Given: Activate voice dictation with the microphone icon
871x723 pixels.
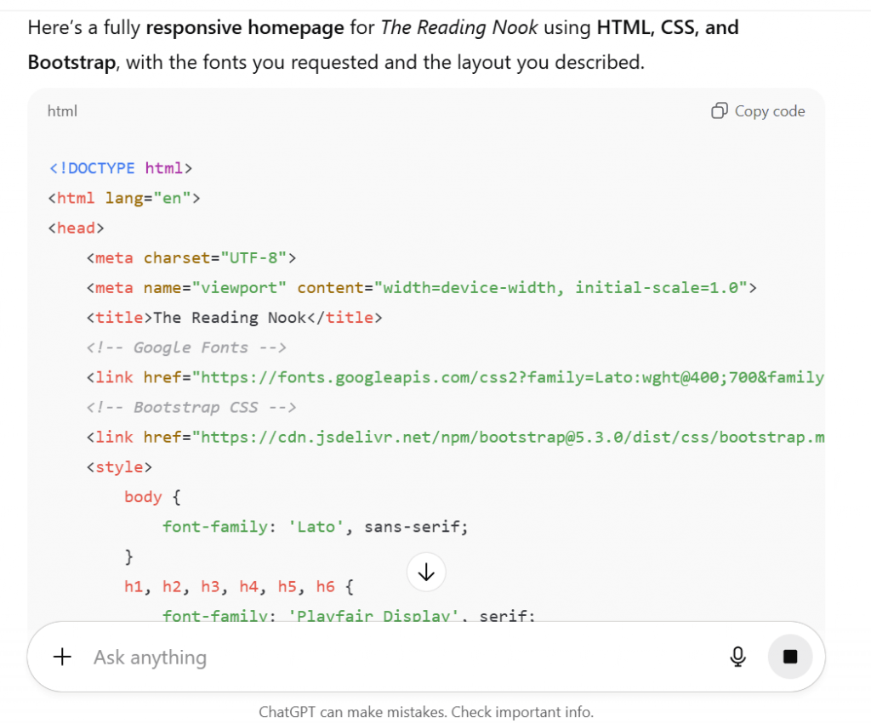Looking at the screenshot, I should [x=737, y=657].
